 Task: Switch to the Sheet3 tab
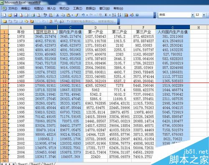coord(48,164)
